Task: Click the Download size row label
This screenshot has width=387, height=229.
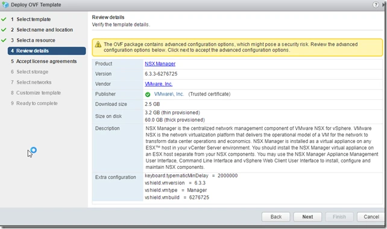Action: tap(111, 104)
